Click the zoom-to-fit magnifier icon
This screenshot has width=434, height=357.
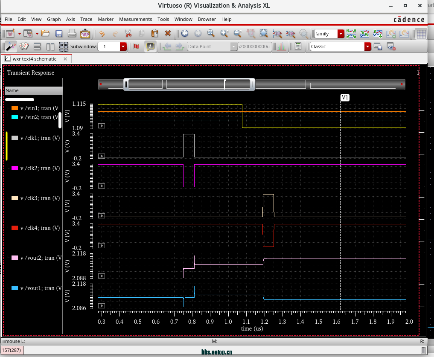point(211,34)
